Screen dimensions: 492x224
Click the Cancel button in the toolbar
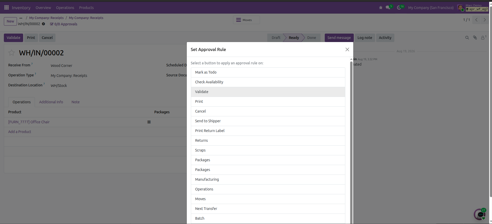click(x=47, y=38)
